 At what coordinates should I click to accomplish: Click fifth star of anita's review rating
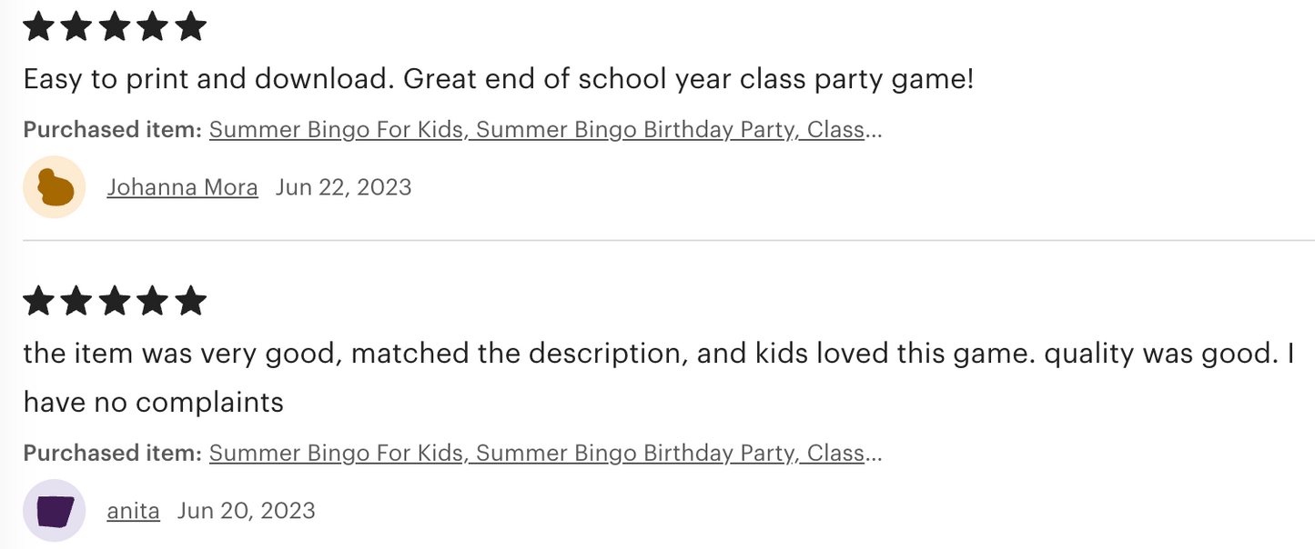190,300
